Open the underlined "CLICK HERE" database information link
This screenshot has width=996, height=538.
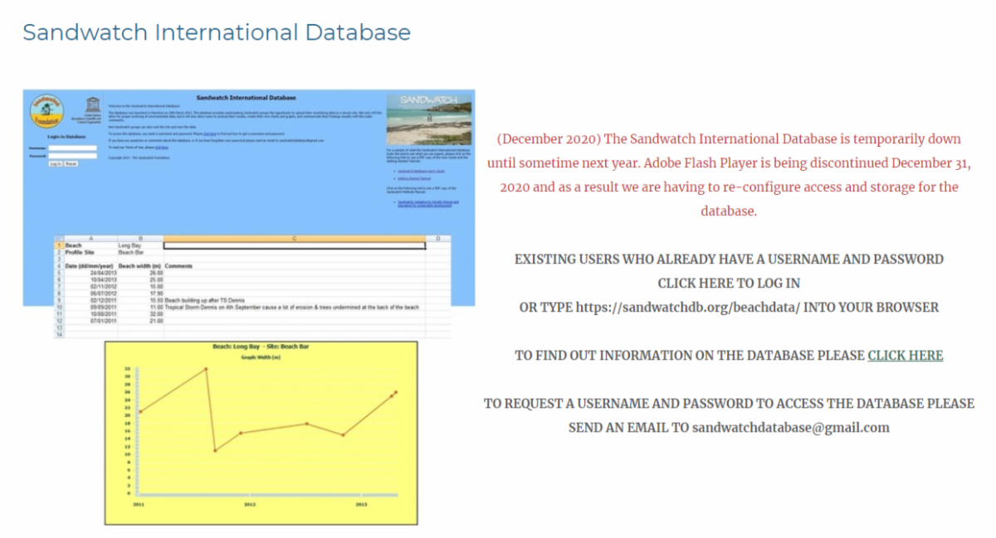click(906, 355)
